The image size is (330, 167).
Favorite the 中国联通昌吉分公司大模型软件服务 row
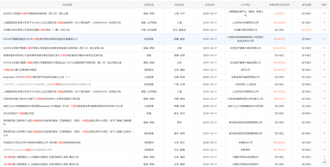point(324,39)
